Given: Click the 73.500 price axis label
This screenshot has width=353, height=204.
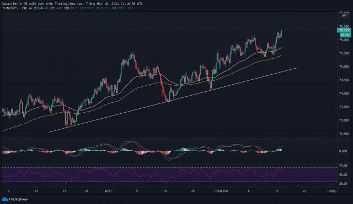Looking at the screenshot, I should [344, 107].
